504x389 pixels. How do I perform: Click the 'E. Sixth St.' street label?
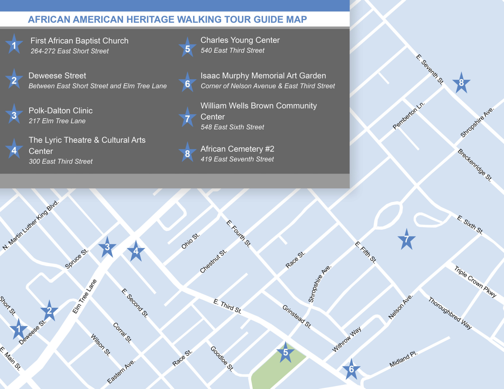click(470, 225)
